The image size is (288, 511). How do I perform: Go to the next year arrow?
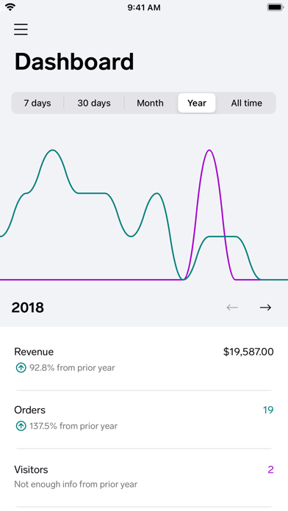tap(265, 308)
